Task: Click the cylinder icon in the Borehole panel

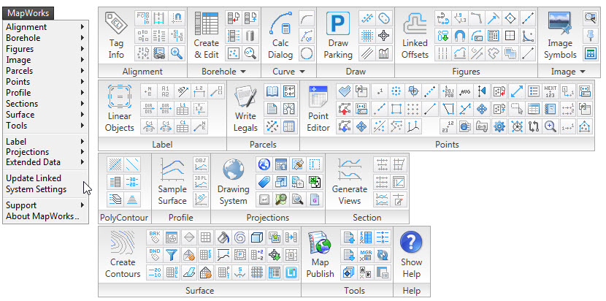Action: [250, 36]
